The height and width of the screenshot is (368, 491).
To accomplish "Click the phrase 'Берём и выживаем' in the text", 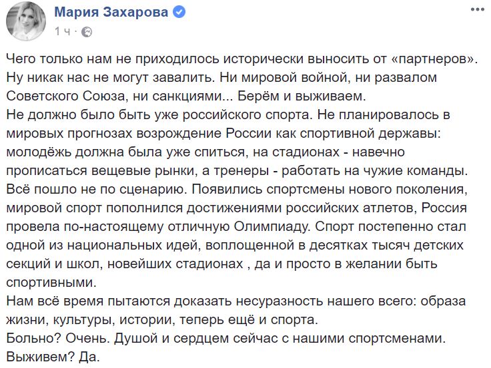I will pyautogui.click(x=302, y=96).
